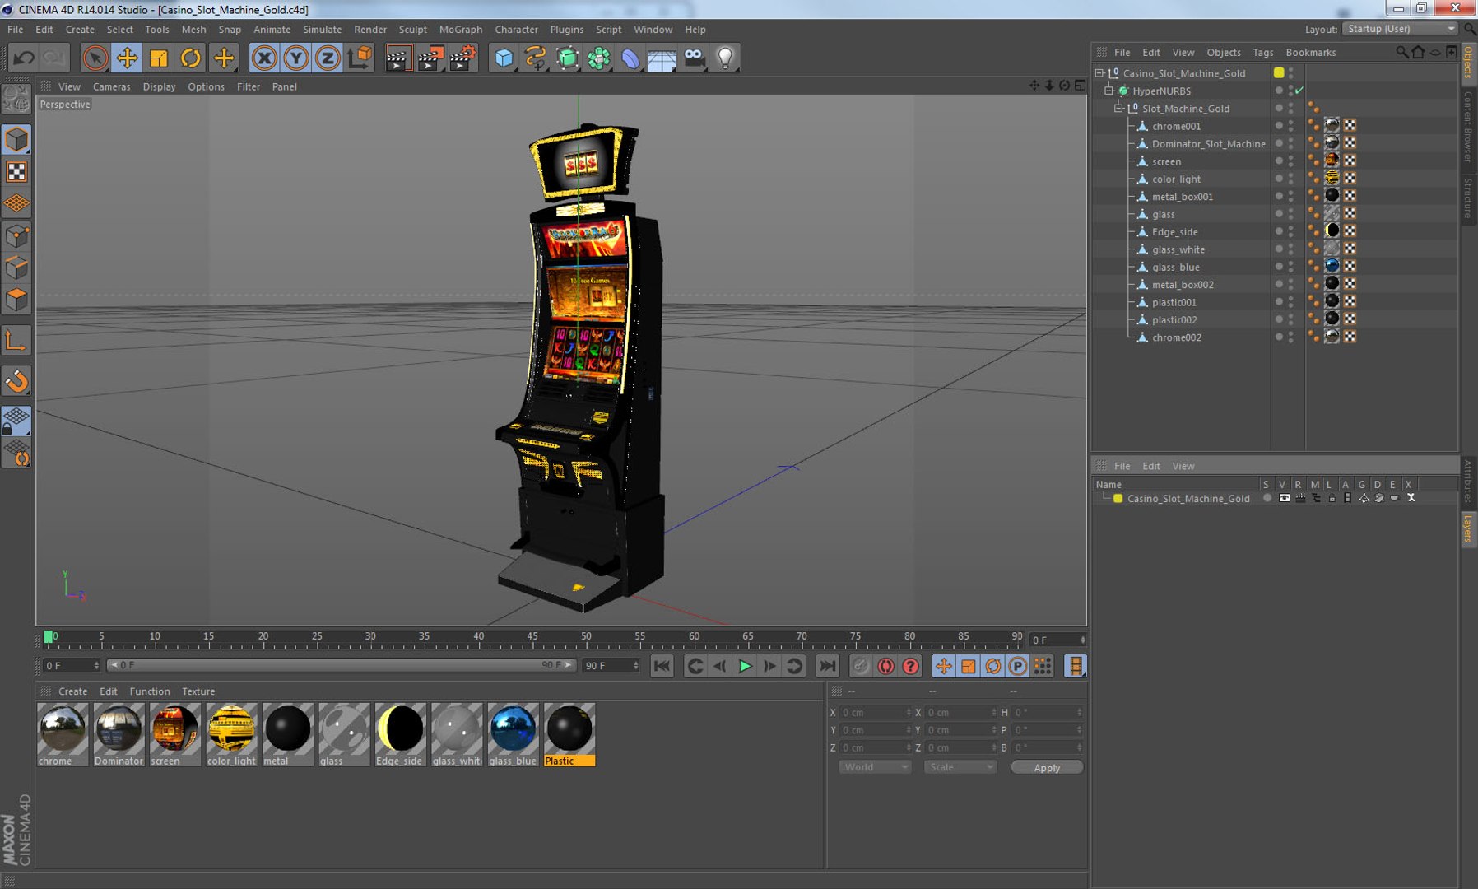Collapse the Slot_Machine_Gold tree node
1478x889 pixels.
(x=1119, y=108)
